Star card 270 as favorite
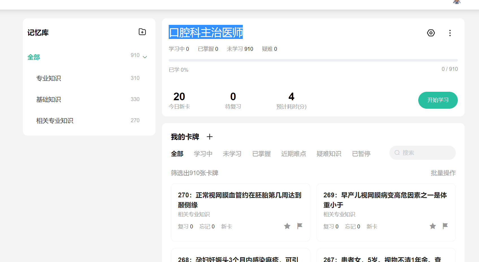479x262 pixels. click(x=287, y=226)
